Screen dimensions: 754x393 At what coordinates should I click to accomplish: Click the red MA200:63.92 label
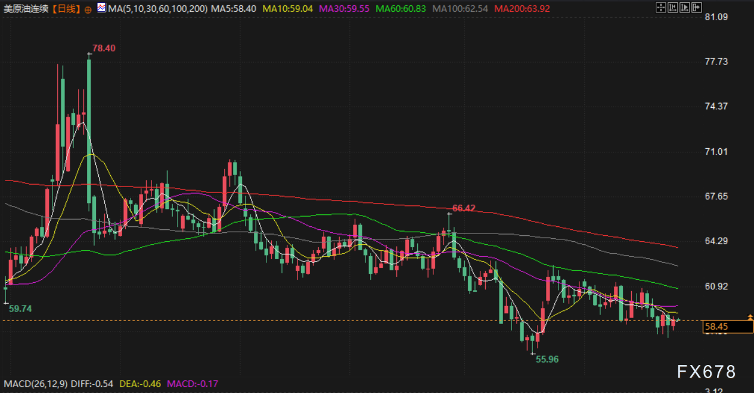tap(522, 9)
